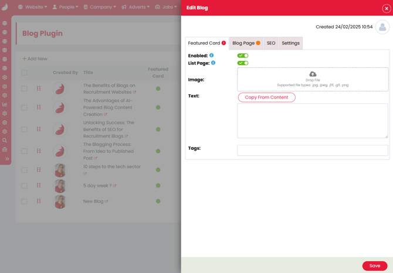Screen dimensions: 393x273
Task: Click the Tags input field
Action: click(x=312, y=151)
